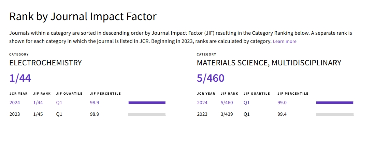The height and width of the screenshot is (143, 375).
Task: Click the 99.0 percentile value for Materials Science
Action: pos(282,102)
